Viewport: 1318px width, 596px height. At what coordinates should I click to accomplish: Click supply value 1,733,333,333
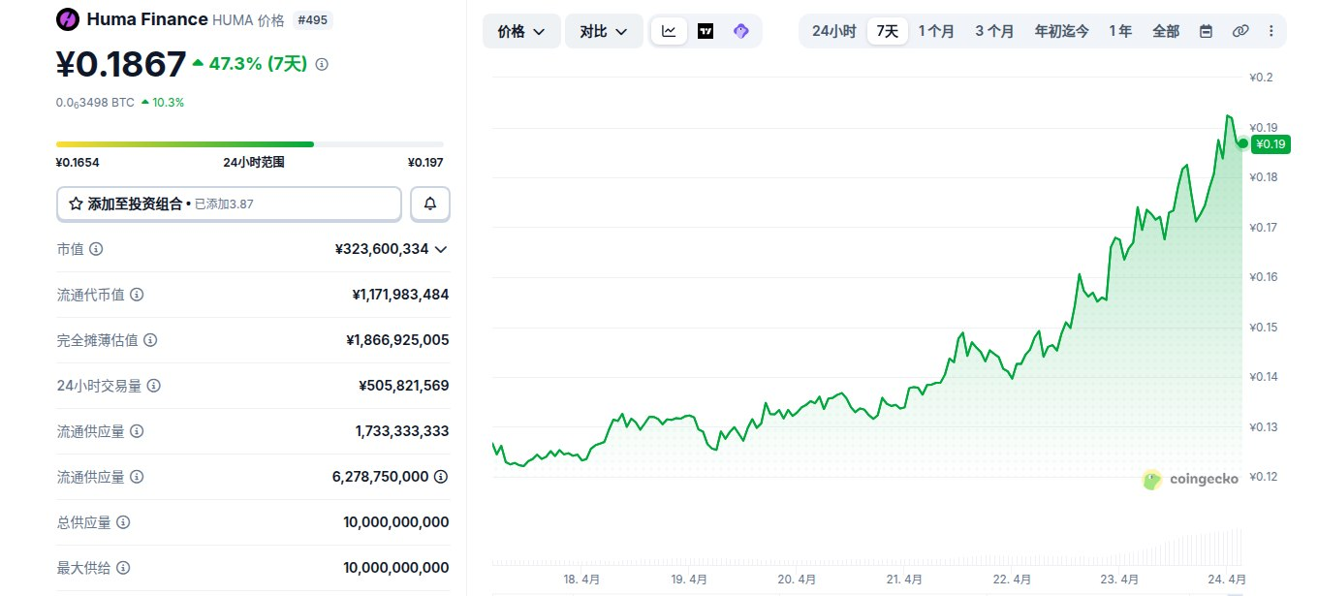point(402,431)
